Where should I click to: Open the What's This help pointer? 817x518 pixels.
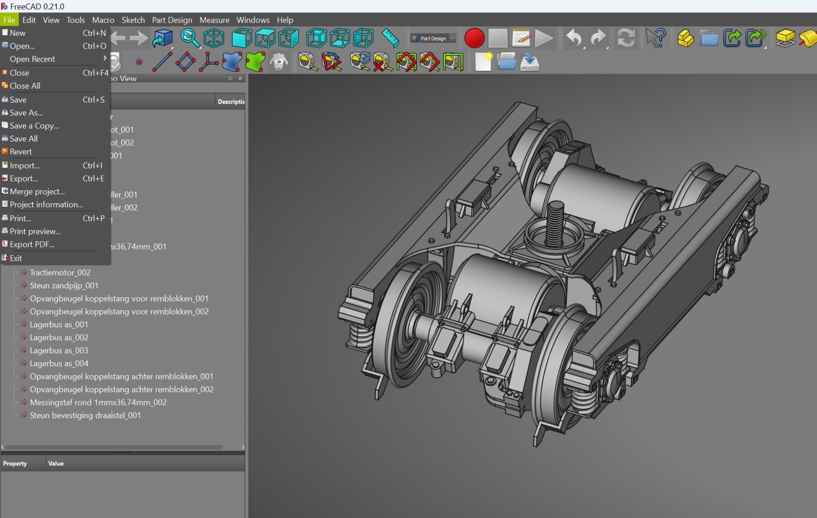[x=655, y=39]
